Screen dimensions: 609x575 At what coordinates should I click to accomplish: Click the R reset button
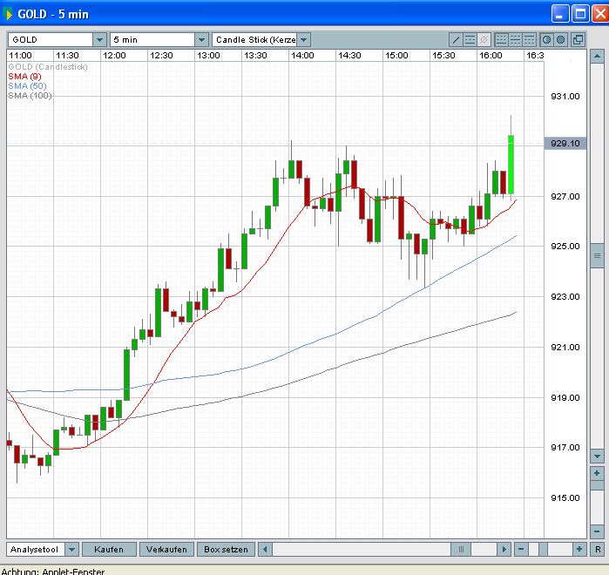pyautogui.click(x=598, y=550)
